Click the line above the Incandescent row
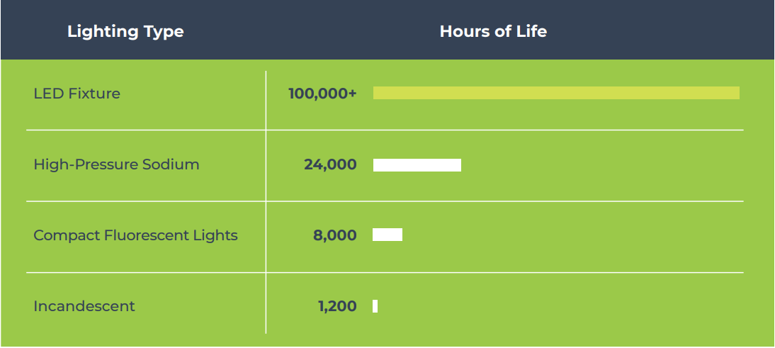 tap(385, 272)
